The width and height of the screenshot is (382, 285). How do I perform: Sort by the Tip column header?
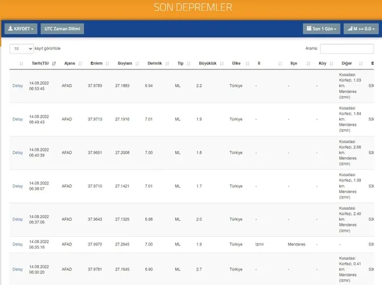(x=180, y=63)
